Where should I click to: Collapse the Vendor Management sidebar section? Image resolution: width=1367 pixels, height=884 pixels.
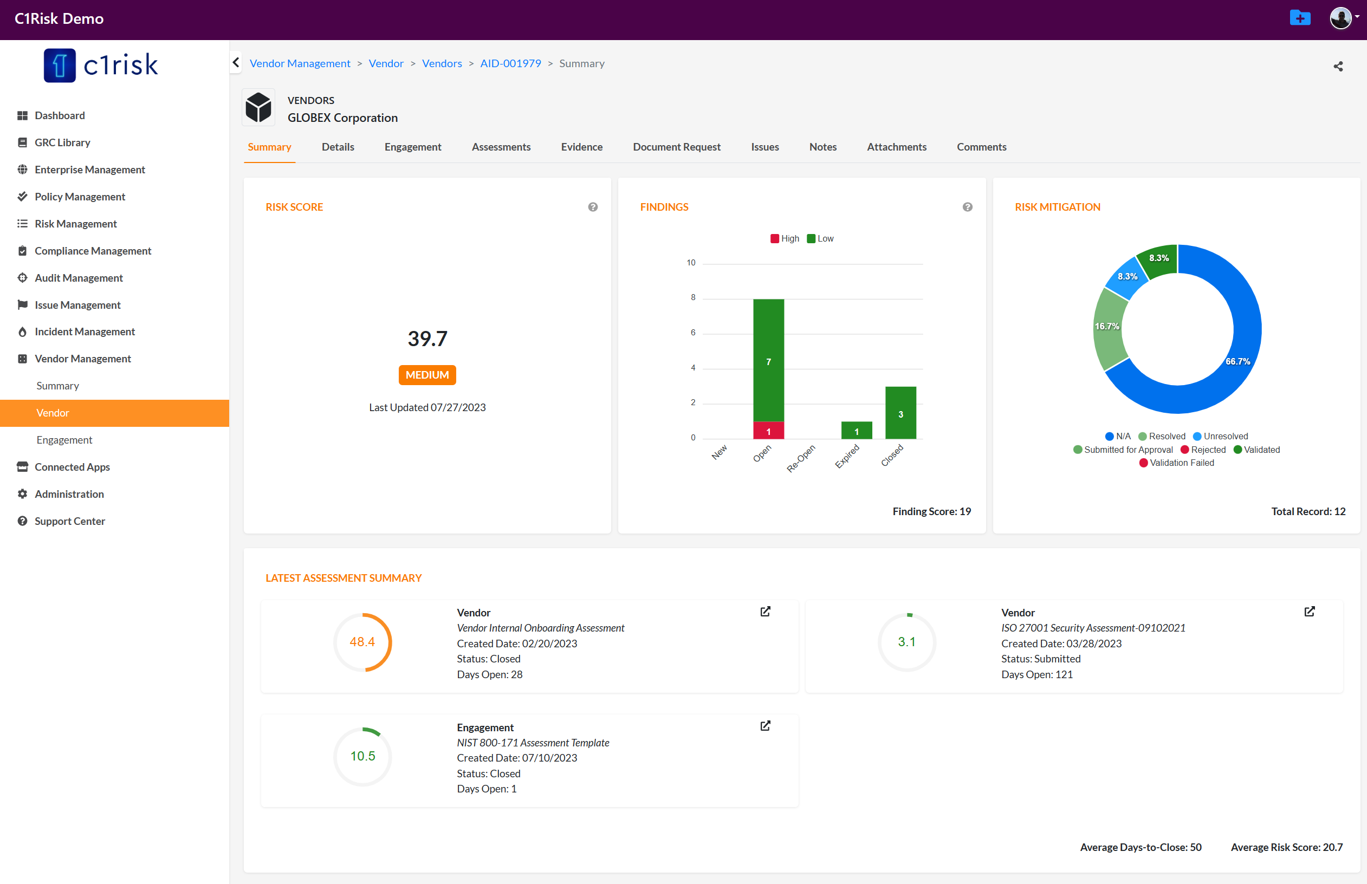click(x=83, y=359)
